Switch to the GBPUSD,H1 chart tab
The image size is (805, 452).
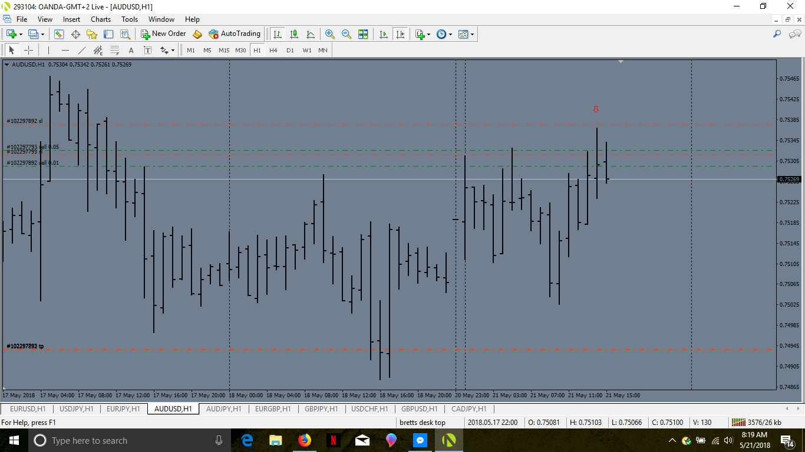coord(419,408)
